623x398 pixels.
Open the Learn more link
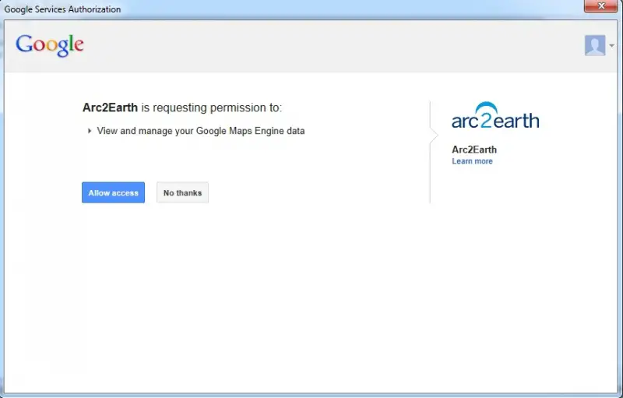[x=472, y=161]
